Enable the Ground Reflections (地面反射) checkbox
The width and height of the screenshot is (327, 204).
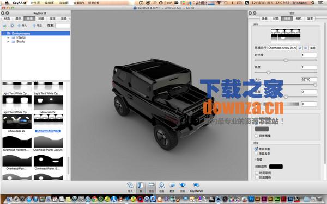(256, 154)
